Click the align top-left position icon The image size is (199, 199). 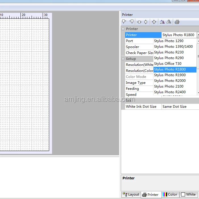coord(124,22)
